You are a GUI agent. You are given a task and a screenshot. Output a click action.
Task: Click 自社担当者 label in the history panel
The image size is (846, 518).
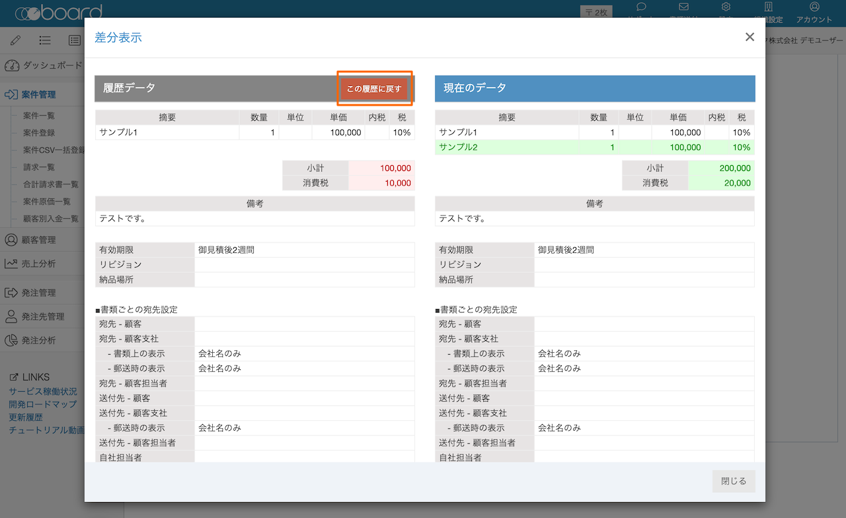pyautogui.click(x=120, y=457)
